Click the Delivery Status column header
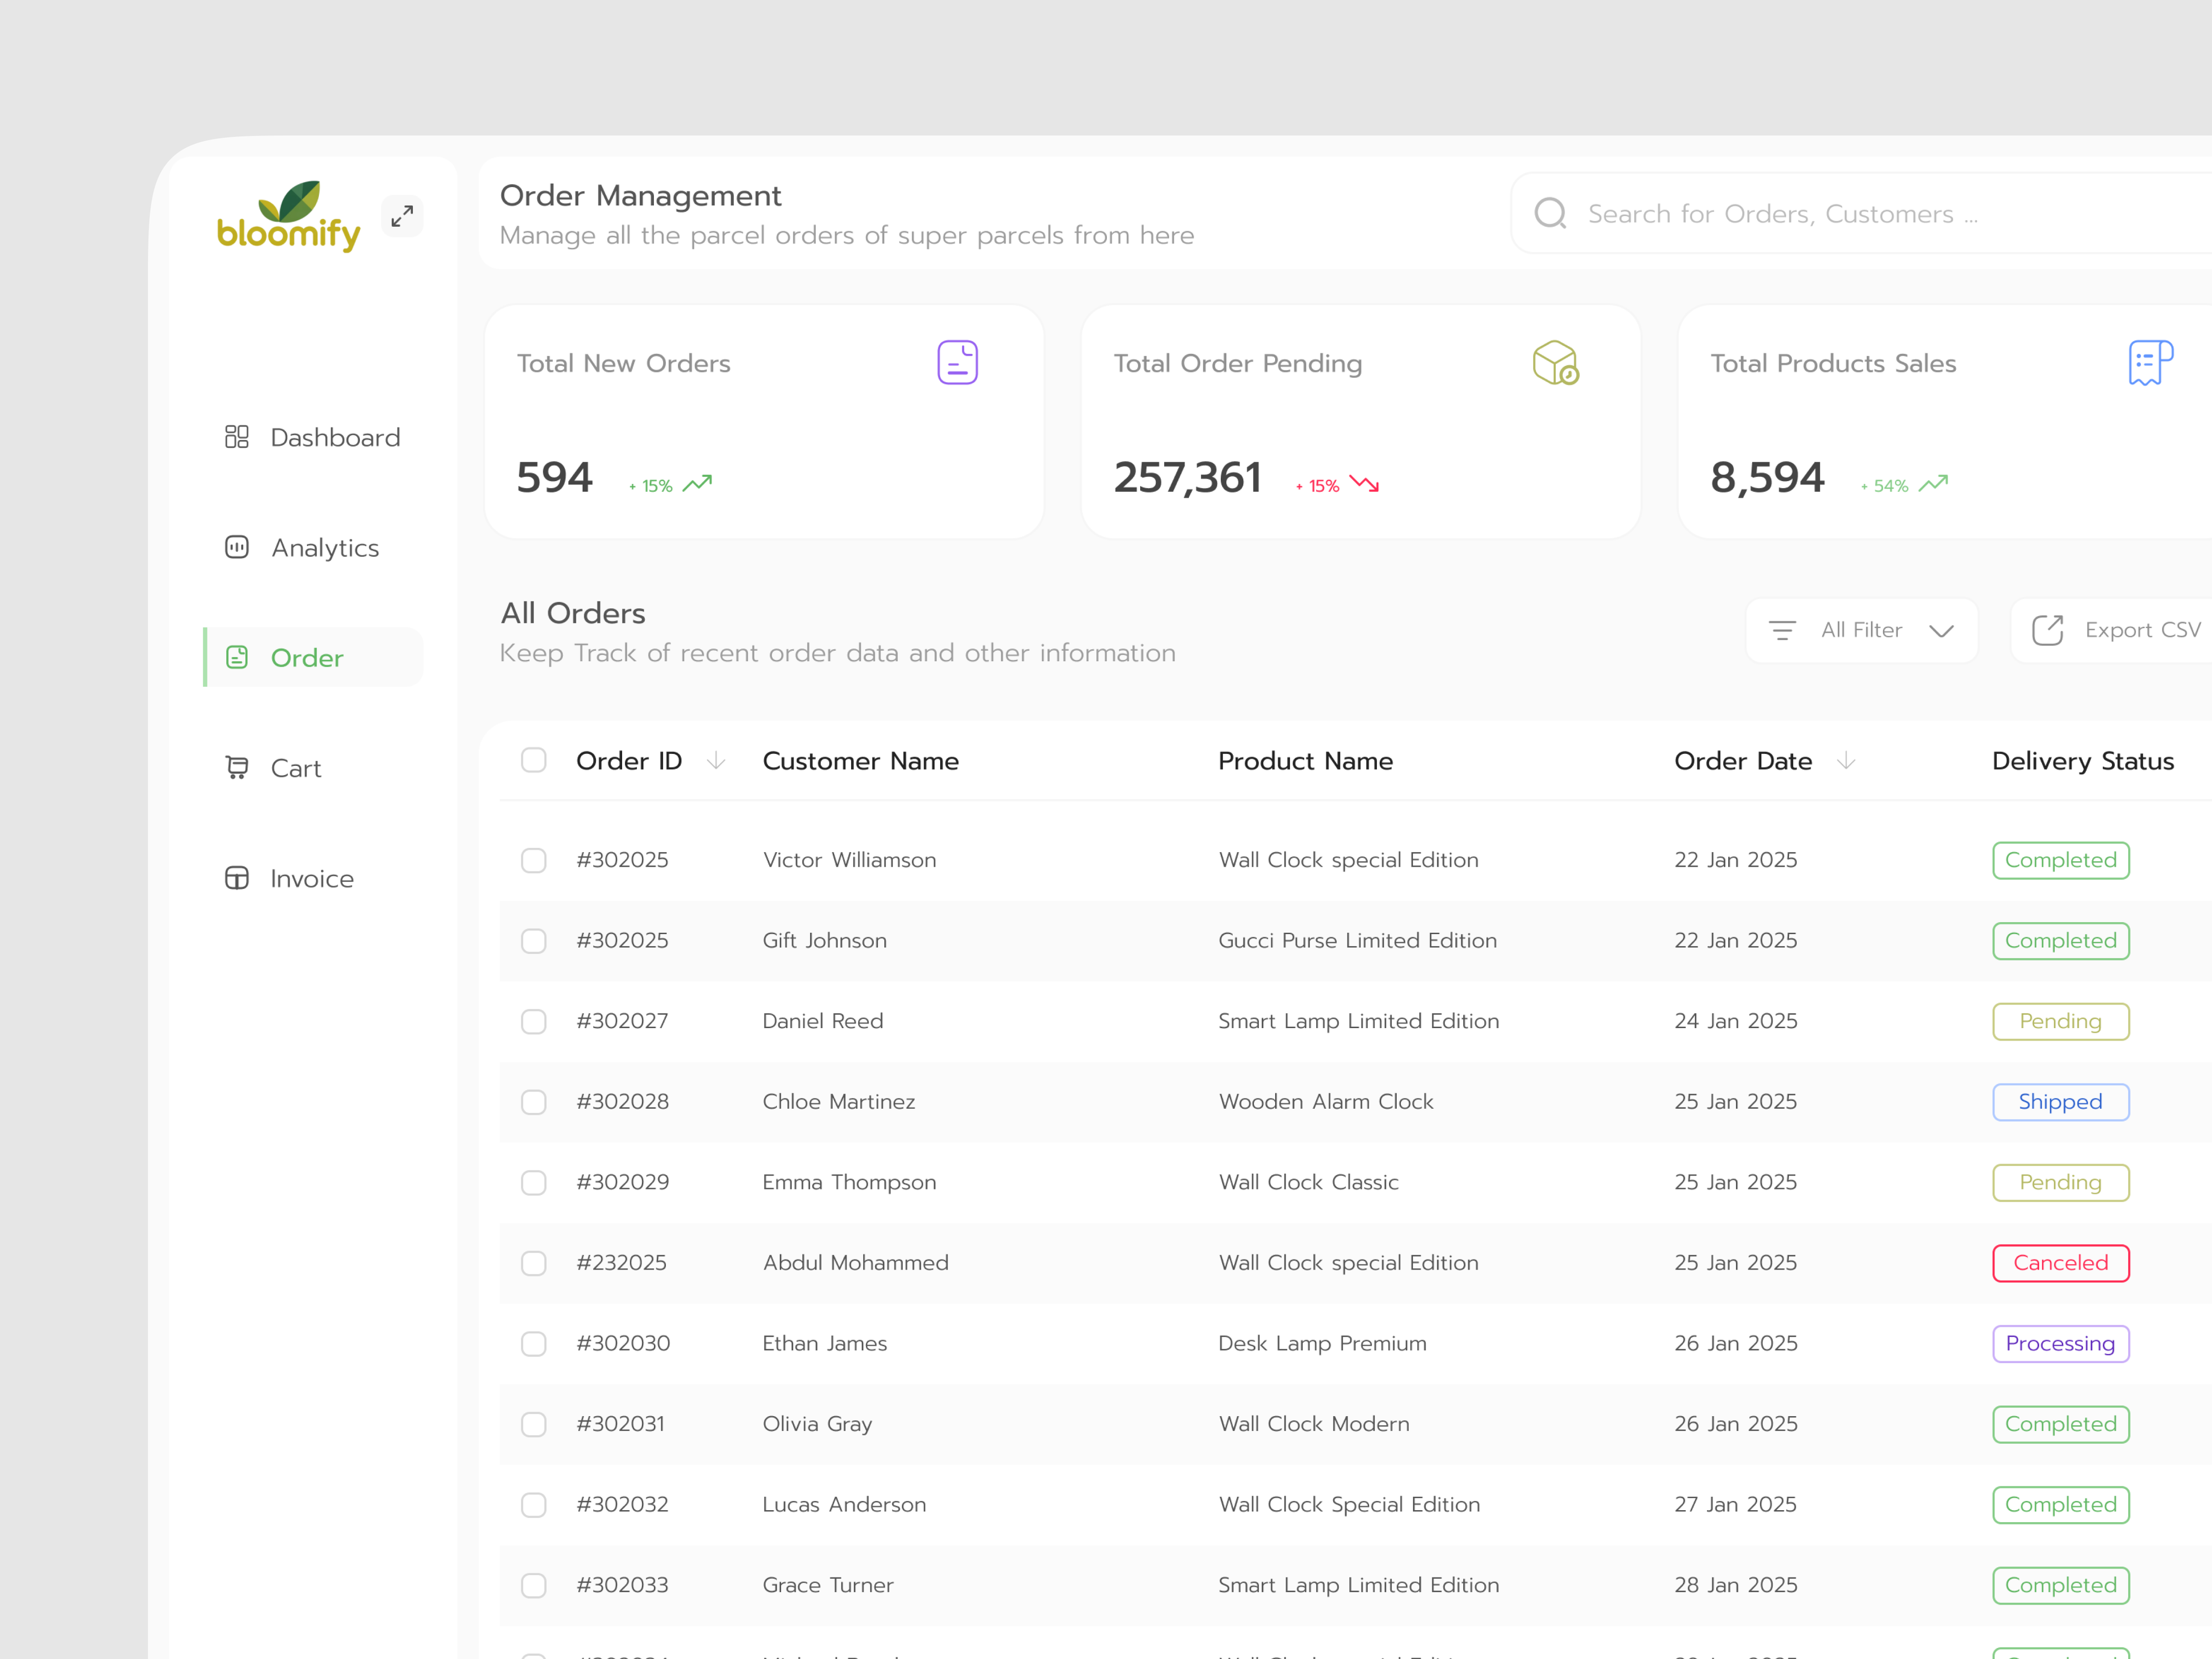The height and width of the screenshot is (1659, 2212). (x=2083, y=761)
